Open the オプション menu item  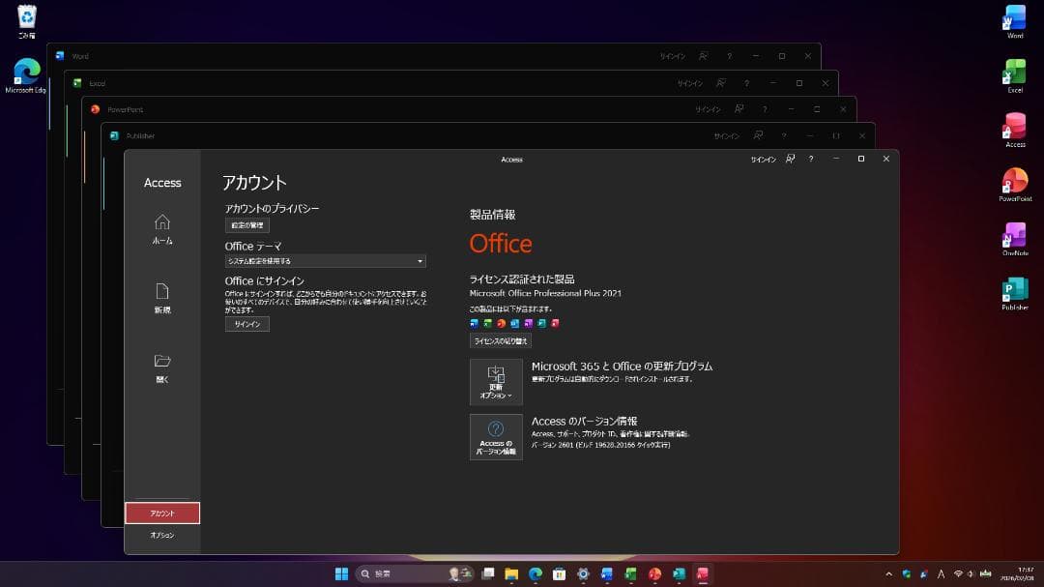click(x=161, y=535)
